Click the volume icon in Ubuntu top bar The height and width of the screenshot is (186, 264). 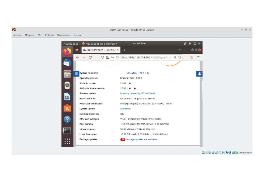coord(190,44)
